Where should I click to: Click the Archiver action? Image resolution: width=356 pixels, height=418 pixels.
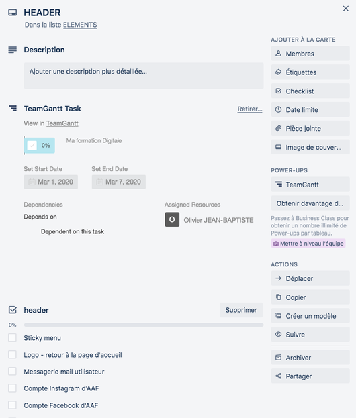tap(310, 358)
